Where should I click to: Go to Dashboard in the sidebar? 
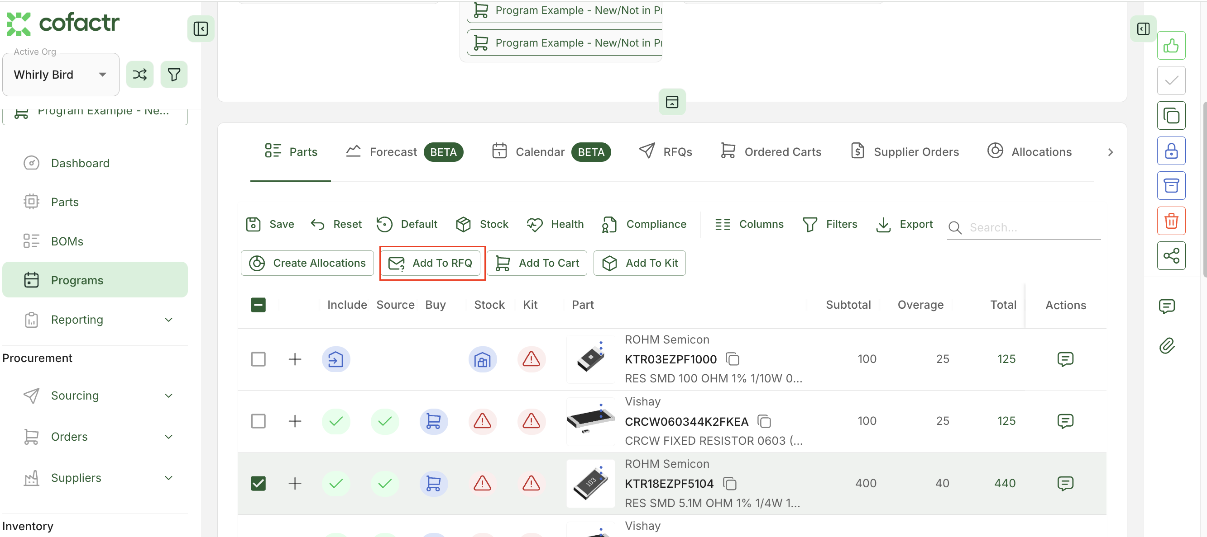pyautogui.click(x=95, y=163)
